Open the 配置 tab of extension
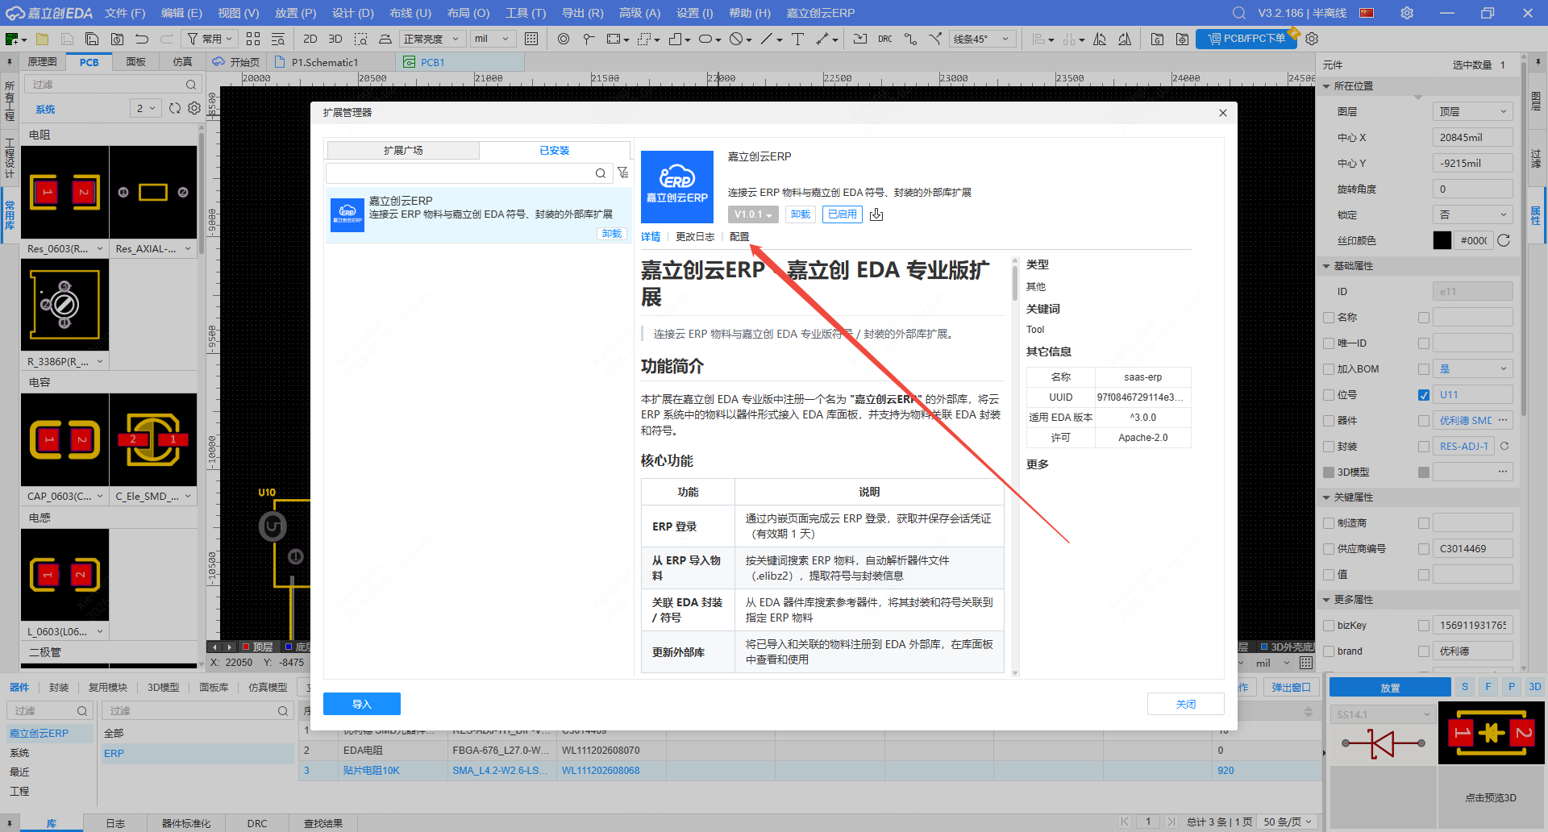This screenshot has height=832, width=1548. 739,237
